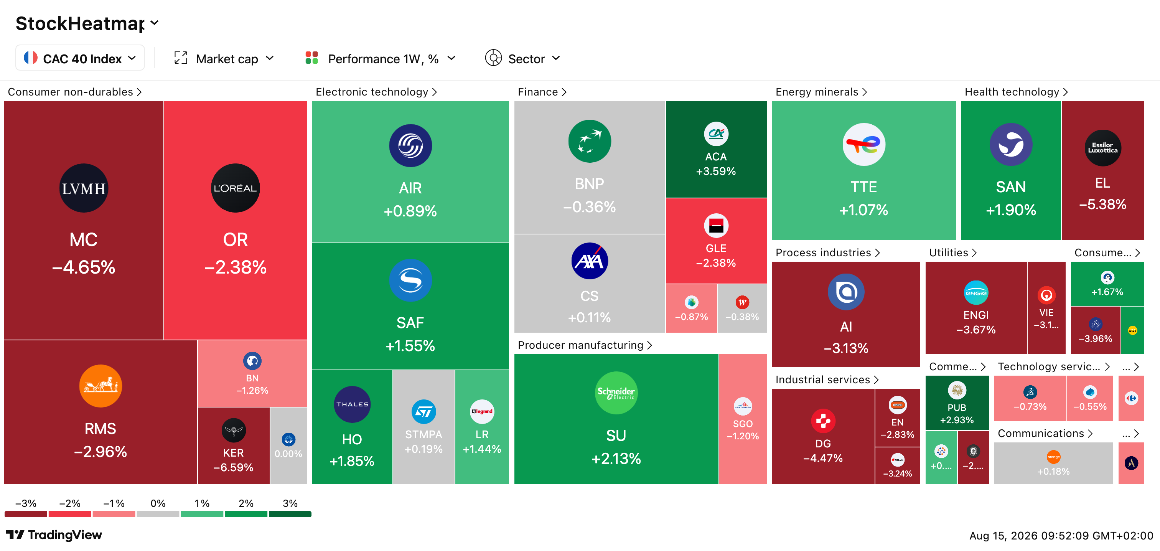Click the Thales HO logo
Image resolution: width=1160 pixels, height=551 pixels.
tap(352, 404)
